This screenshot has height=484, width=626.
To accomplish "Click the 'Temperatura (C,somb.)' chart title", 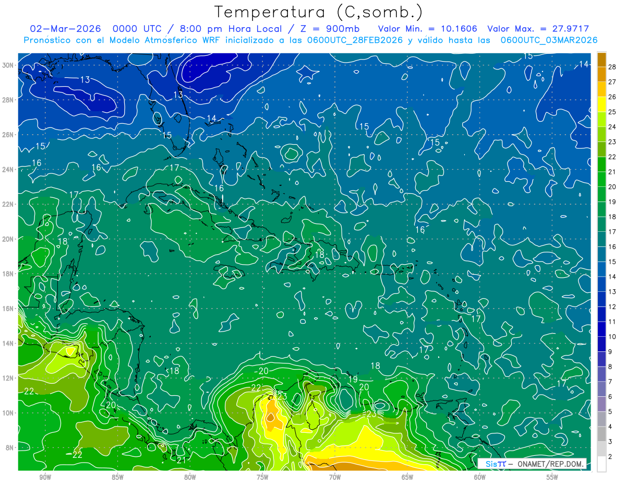I will click(x=319, y=11).
